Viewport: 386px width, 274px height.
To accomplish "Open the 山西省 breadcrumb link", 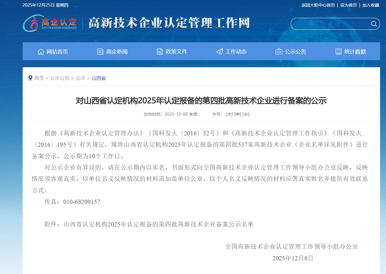I will click(x=99, y=78).
